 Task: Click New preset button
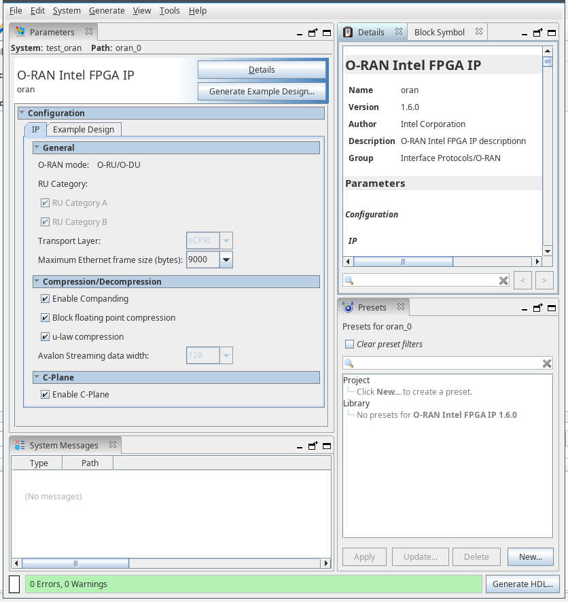tap(531, 556)
